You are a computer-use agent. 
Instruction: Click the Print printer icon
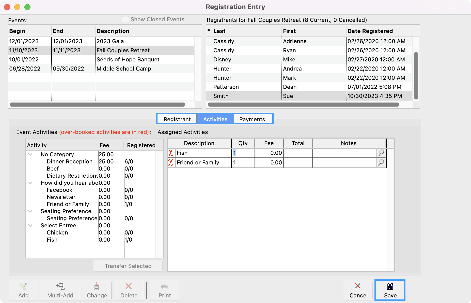click(164, 287)
